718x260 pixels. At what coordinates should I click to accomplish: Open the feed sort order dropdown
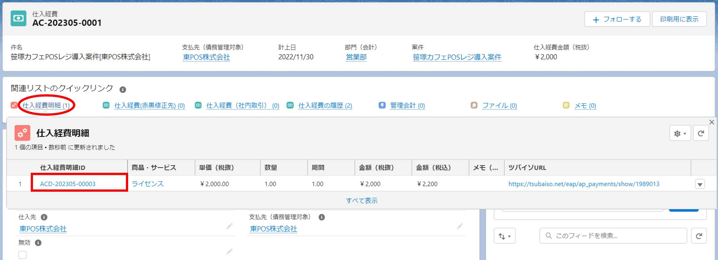pyautogui.click(x=504, y=236)
